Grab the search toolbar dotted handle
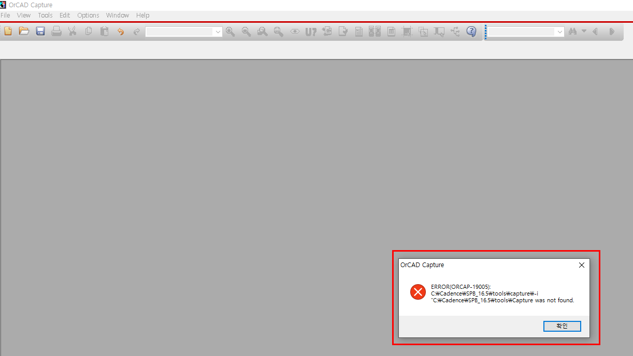The image size is (633, 356). (486, 32)
